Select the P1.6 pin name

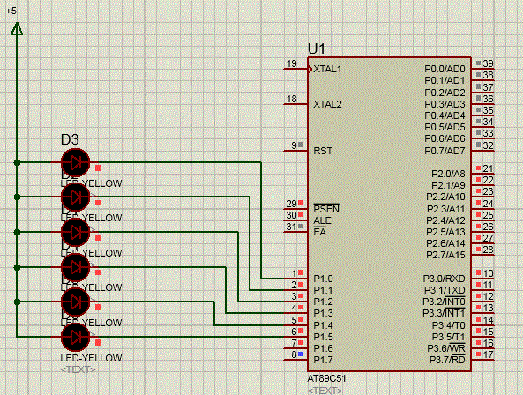click(x=323, y=348)
